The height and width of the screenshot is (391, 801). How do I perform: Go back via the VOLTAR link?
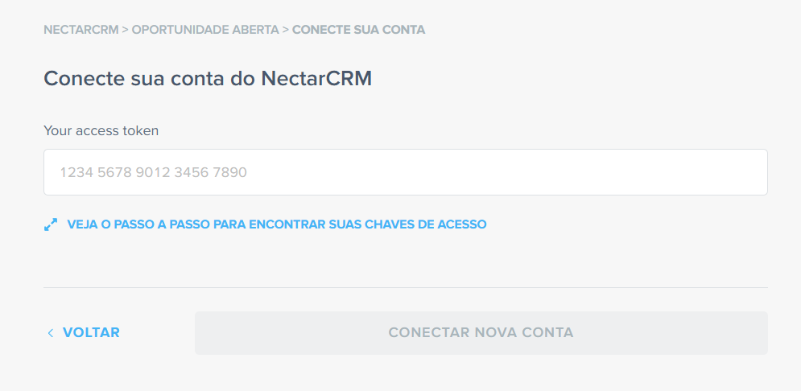(91, 333)
